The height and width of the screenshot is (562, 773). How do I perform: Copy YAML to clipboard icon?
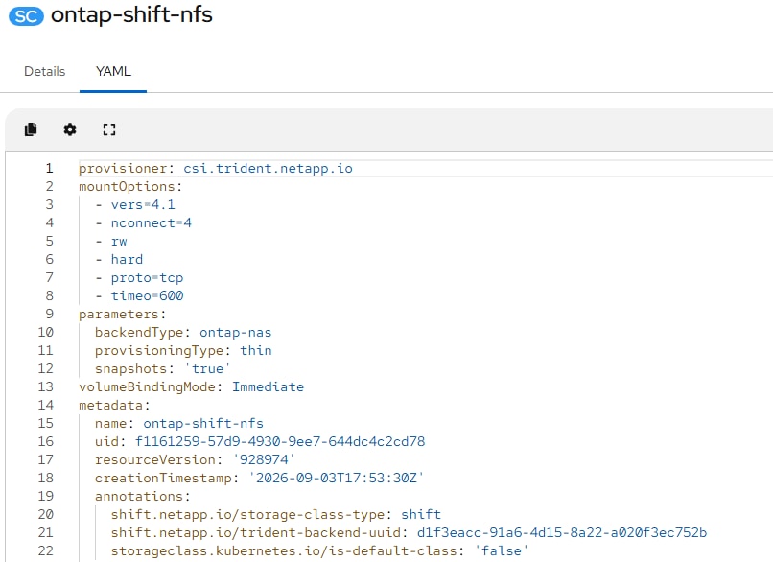click(31, 129)
